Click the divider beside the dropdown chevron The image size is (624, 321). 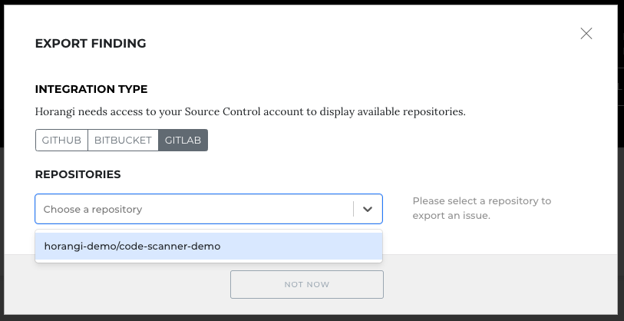pos(353,209)
